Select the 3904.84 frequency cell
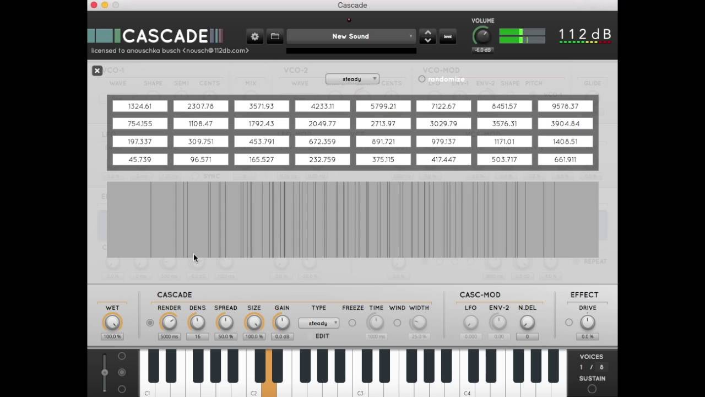Screen dimensions: 705x397 click(565, 124)
